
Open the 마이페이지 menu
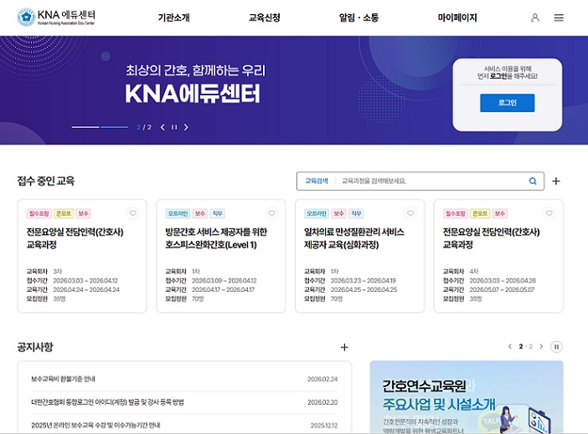coord(457,18)
